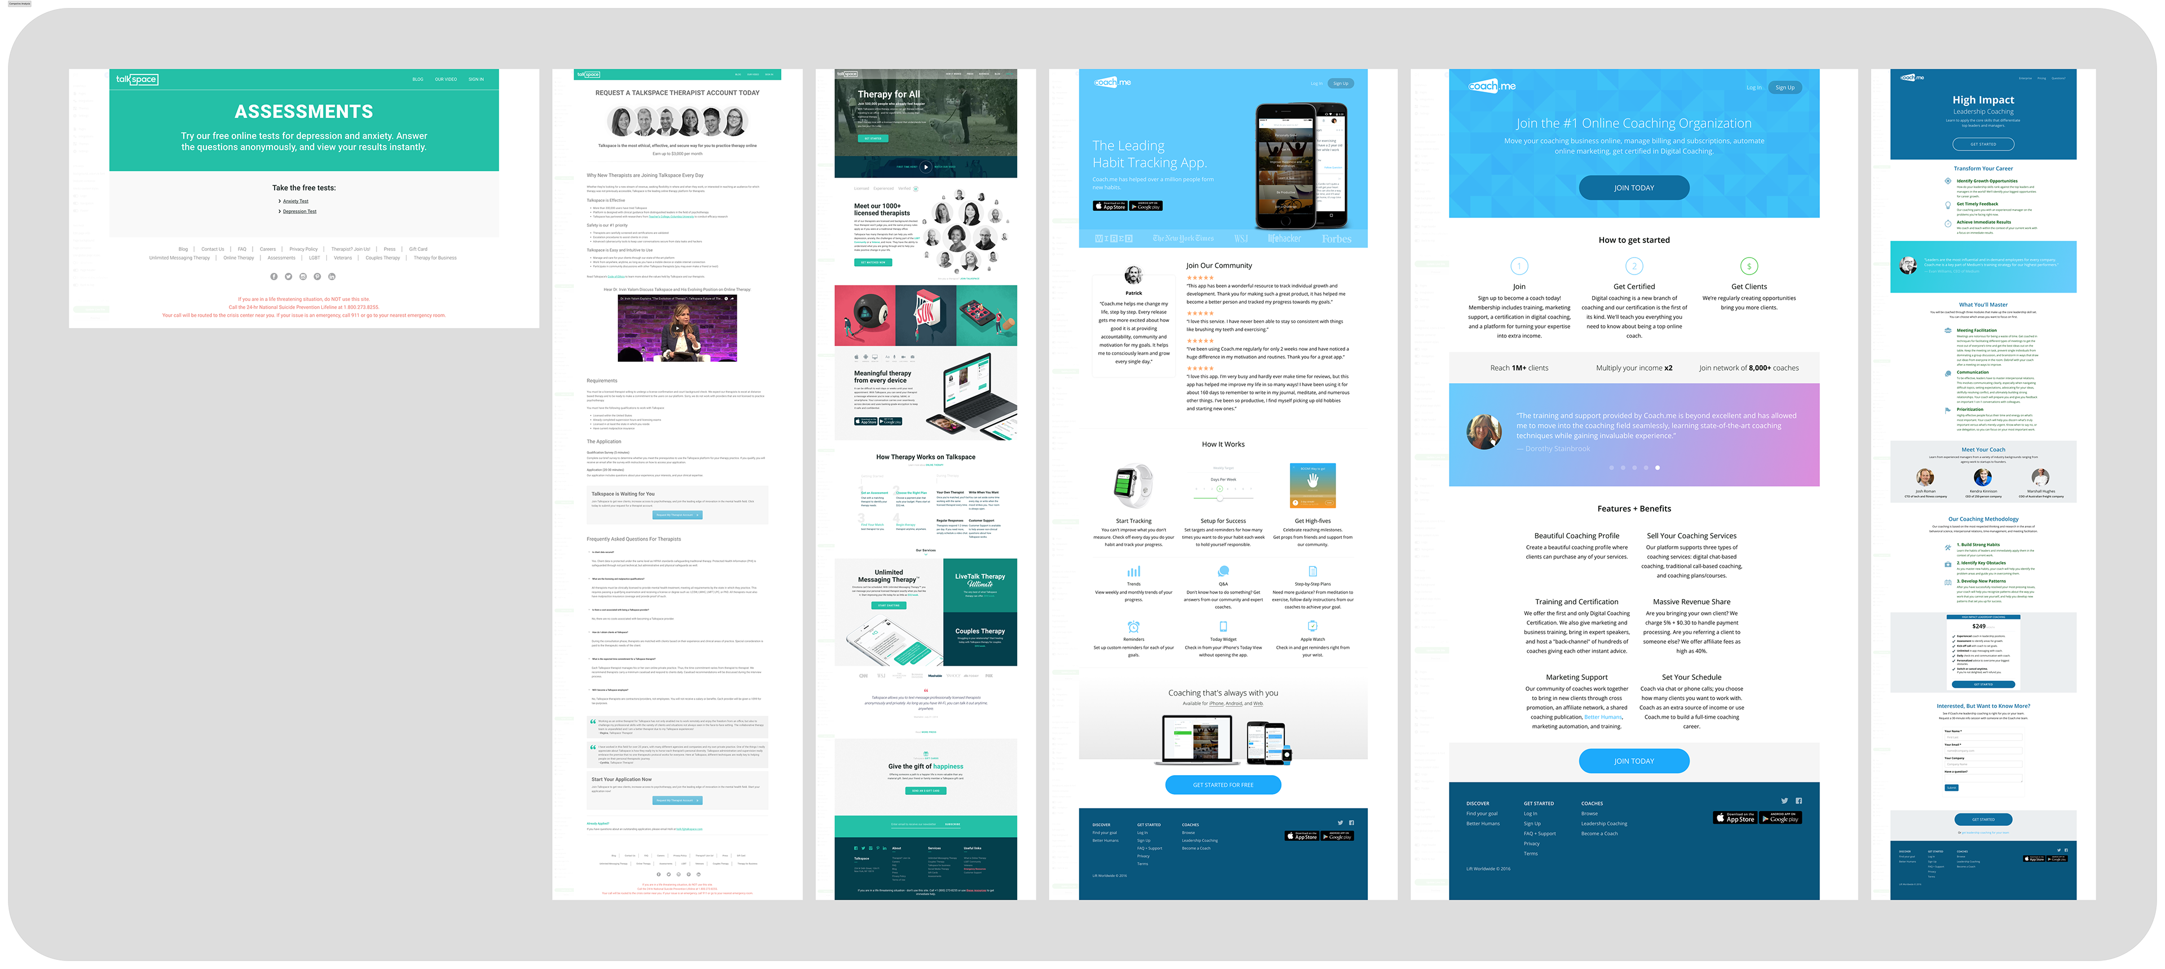Screen dimensions: 2165x969
Task: Click step 2 circle icon above Get Certified
Action: coord(1634,267)
